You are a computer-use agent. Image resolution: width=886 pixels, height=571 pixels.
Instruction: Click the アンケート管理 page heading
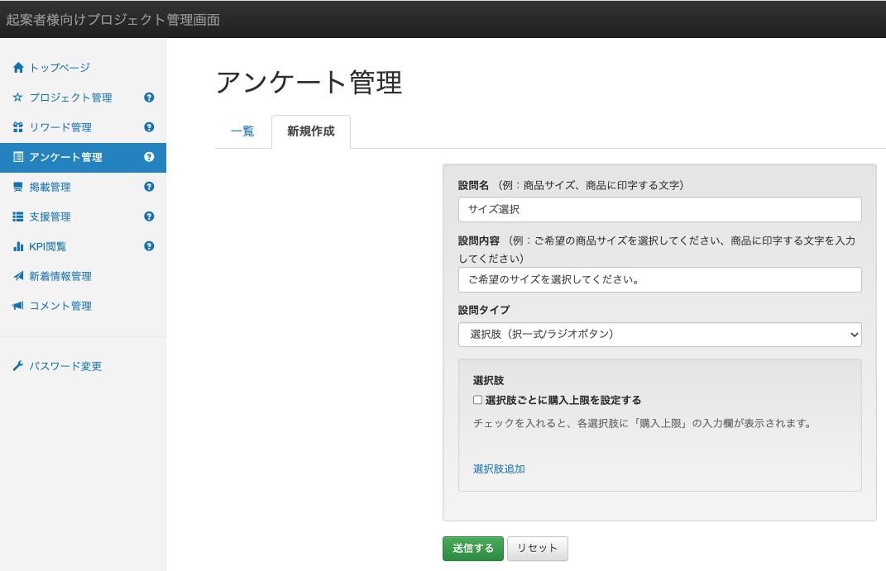tap(309, 83)
